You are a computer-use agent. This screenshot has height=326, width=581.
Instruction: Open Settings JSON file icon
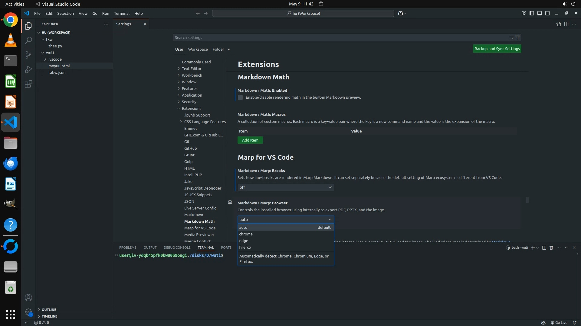tap(558, 24)
